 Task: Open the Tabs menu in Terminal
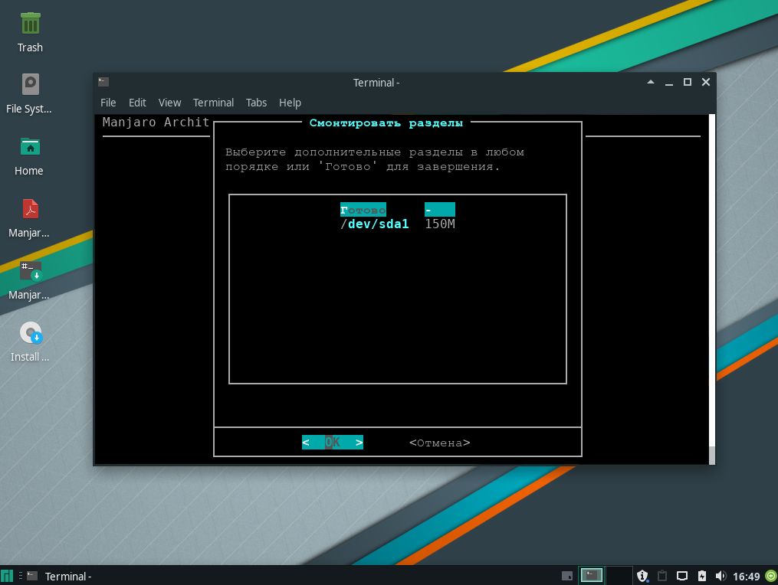pyautogui.click(x=256, y=103)
